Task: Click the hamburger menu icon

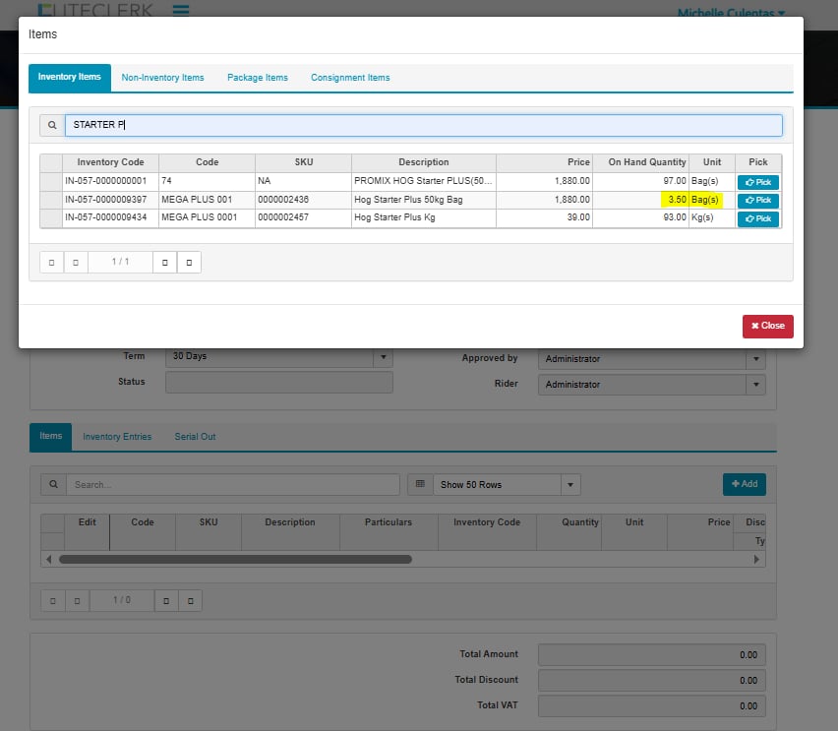Action: (x=180, y=11)
